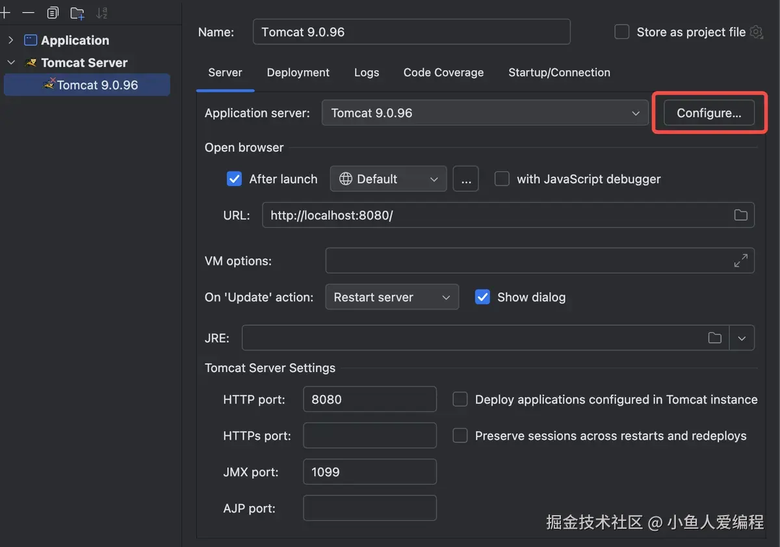Uncheck Show dialog option
Screen dimensions: 780x547
click(x=482, y=297)
